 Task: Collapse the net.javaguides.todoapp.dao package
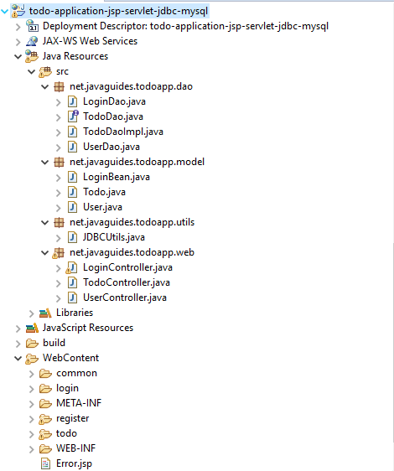click(x=45, y=87)
